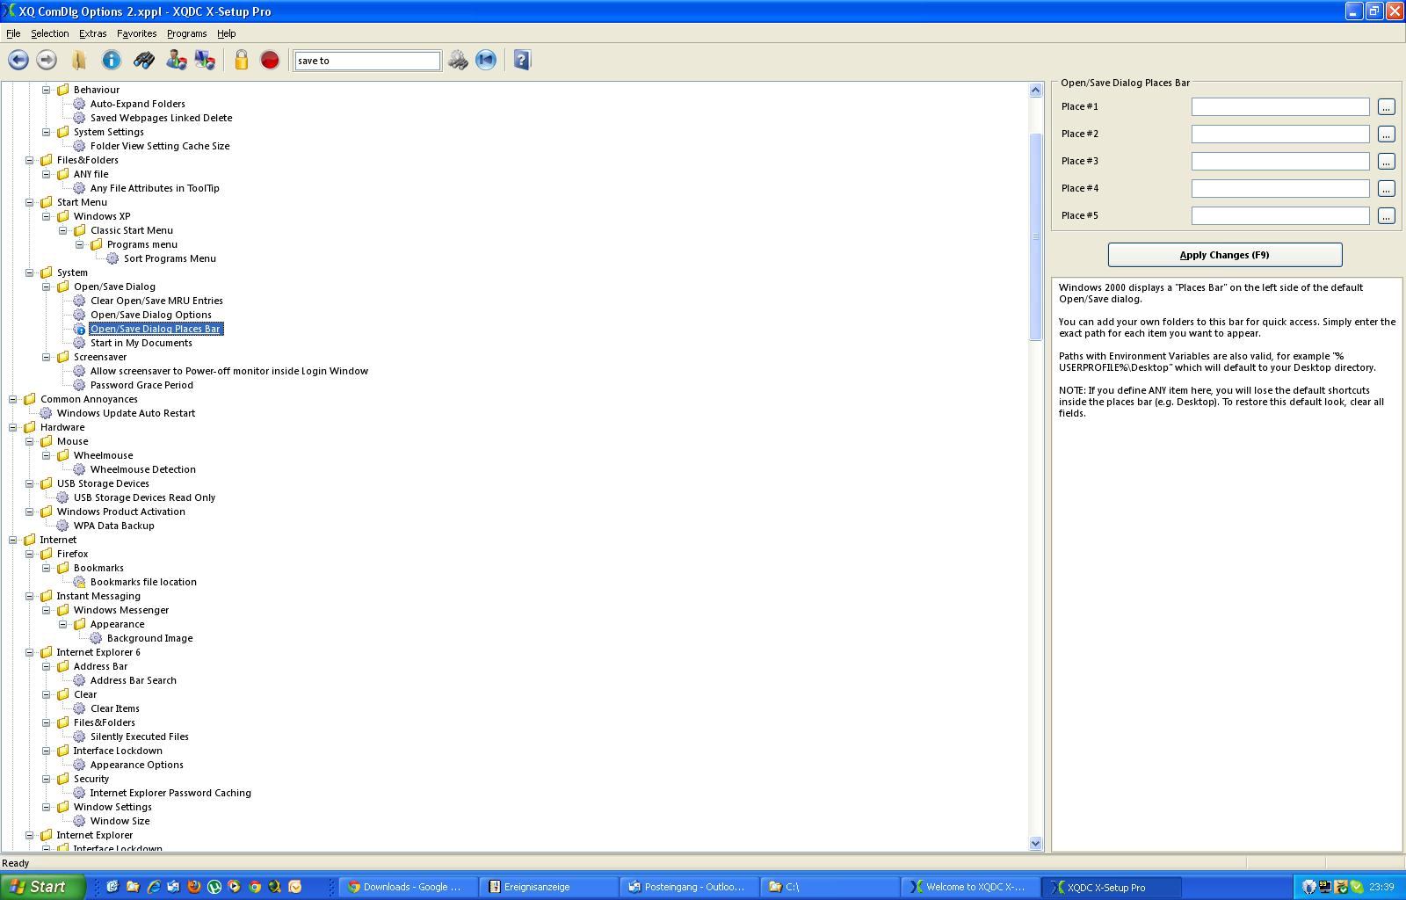Click the grey forward arrow toolbar icon

(47, 60)
